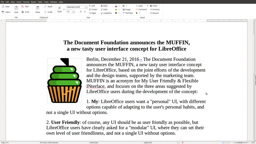Click the Center alignment button
The width and height of the screenshot is (256, 144).
pyautogui.click(x=93, y=10)
